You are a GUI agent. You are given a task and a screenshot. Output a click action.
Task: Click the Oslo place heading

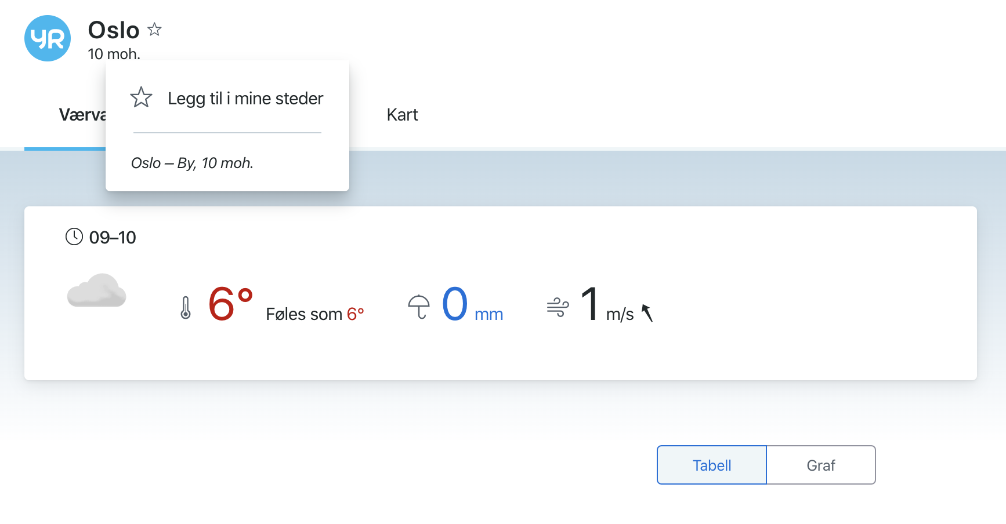[114, 30]
